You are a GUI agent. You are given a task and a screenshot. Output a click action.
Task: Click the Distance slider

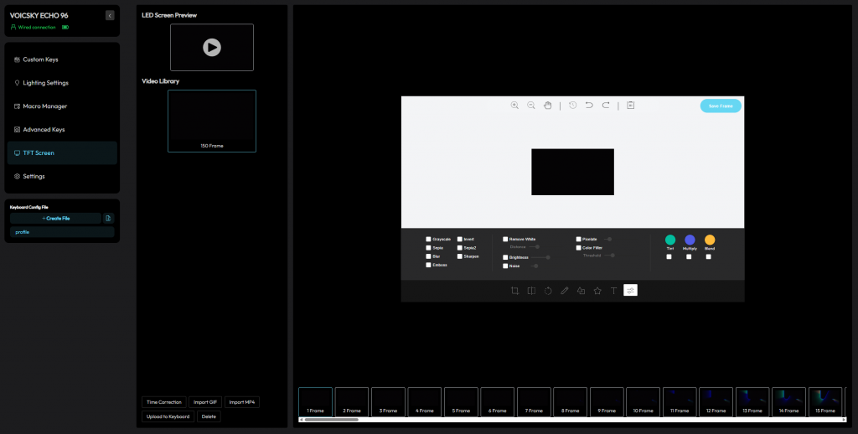coord(534,247)
